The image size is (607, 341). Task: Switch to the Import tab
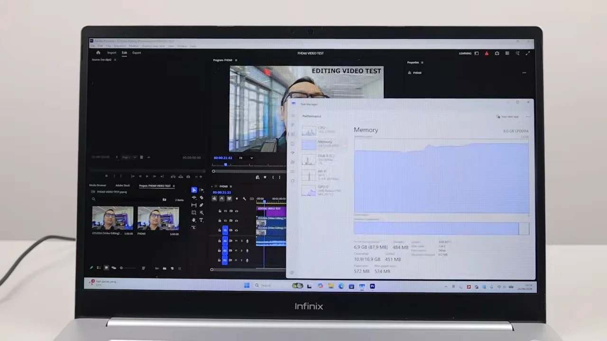pyautogui.click(x=111, y=53)
